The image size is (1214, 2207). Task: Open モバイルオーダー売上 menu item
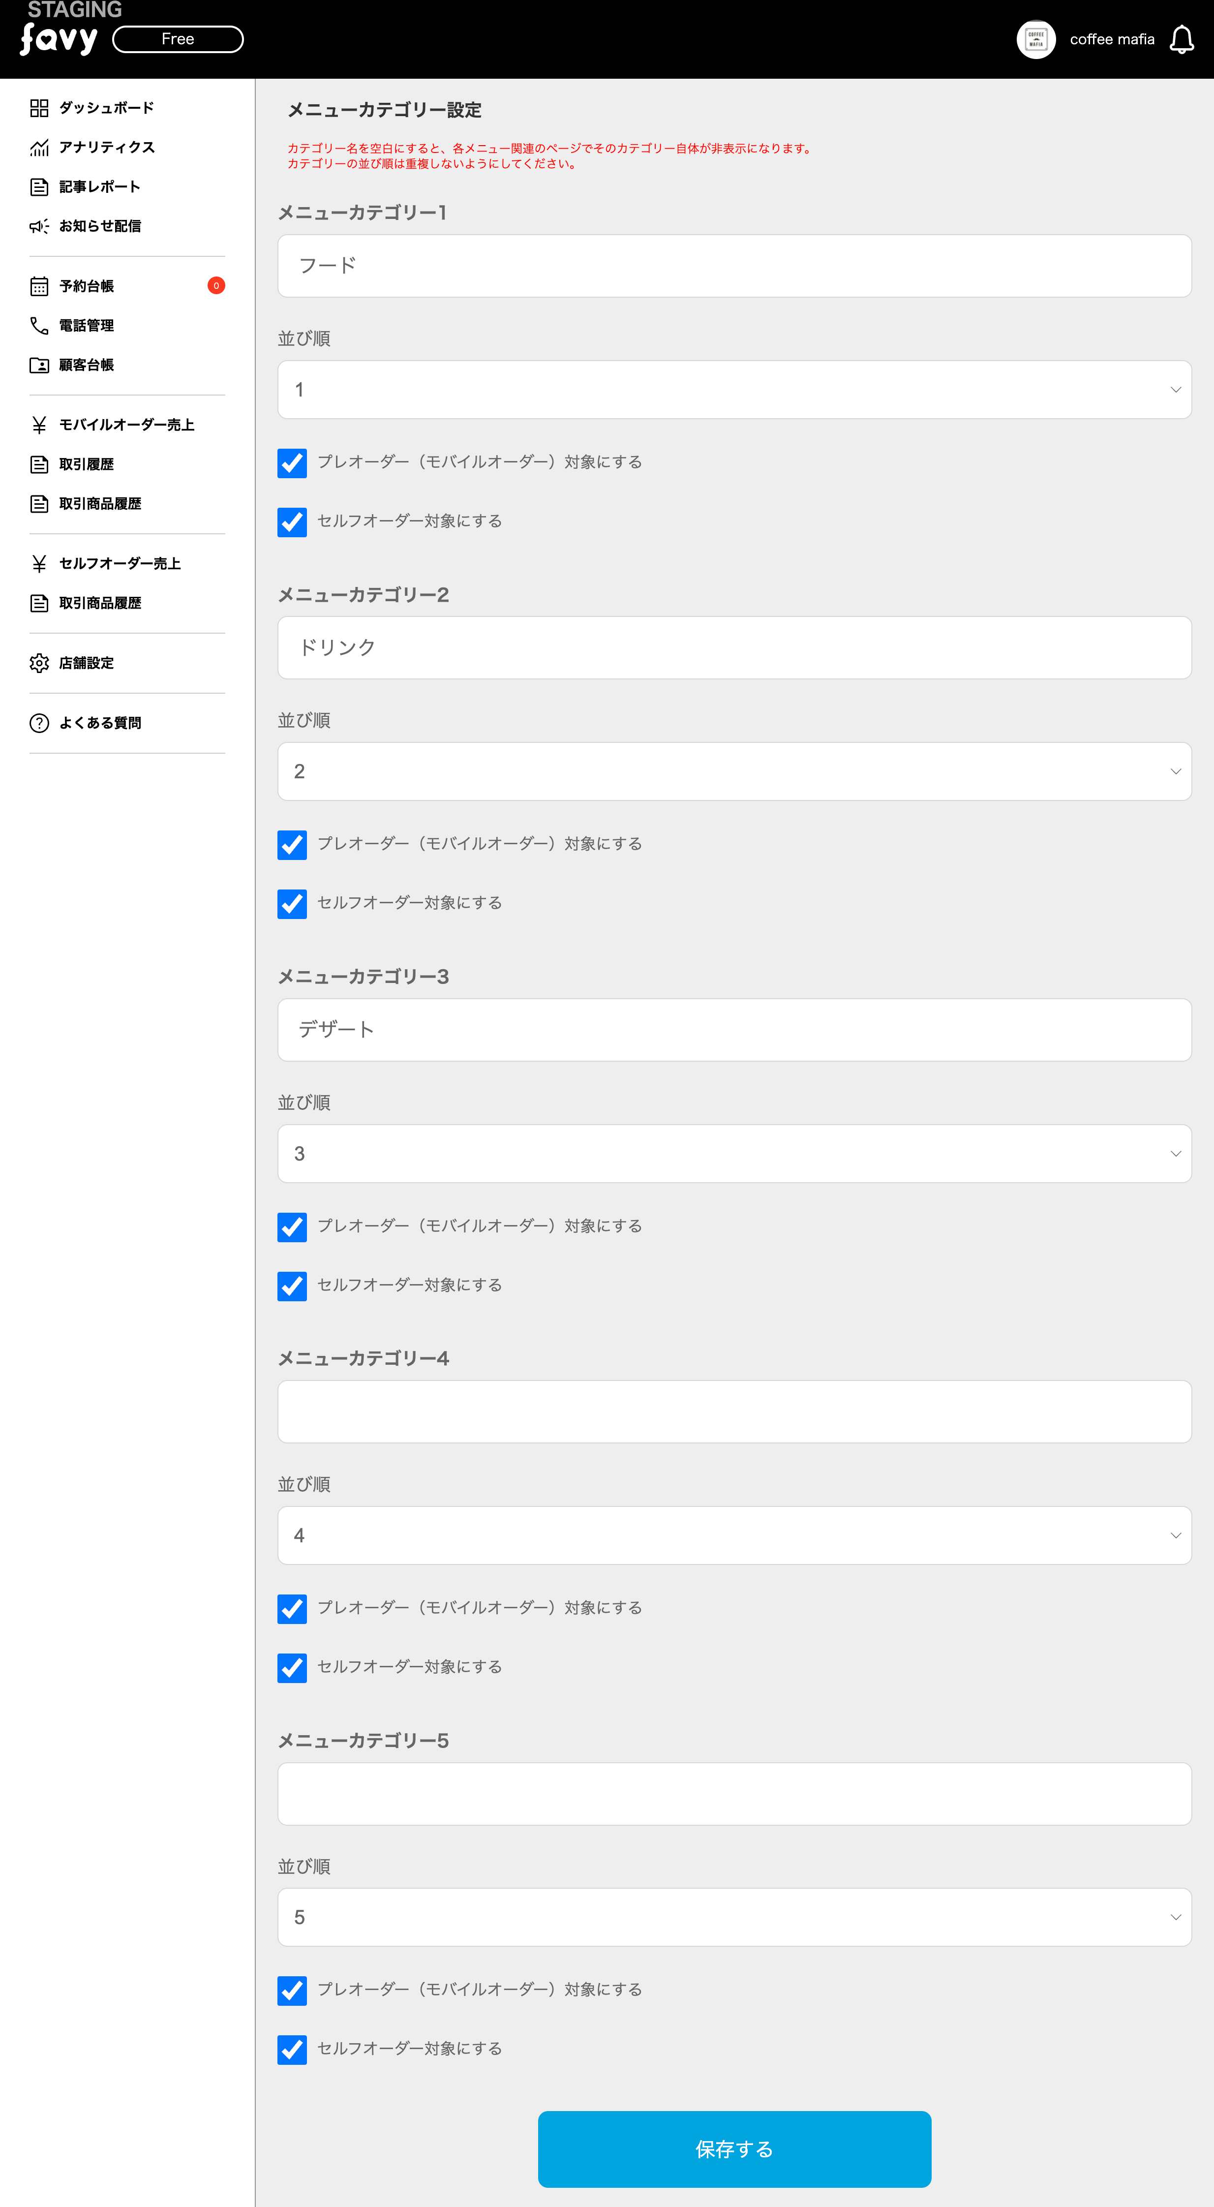click(x=126, y=425)
